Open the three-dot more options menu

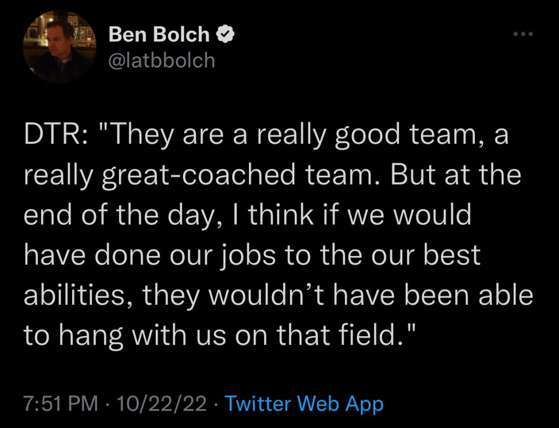coord(522,34)
